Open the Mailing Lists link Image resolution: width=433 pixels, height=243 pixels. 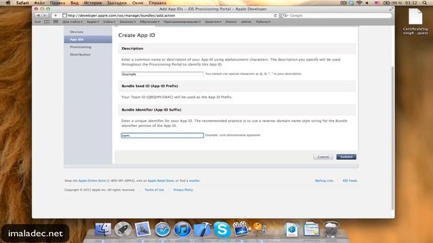[x=324, y=181]
